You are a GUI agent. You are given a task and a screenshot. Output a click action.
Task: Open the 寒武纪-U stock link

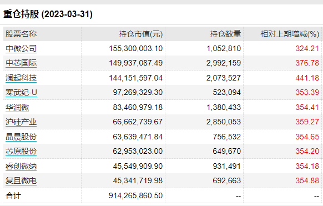pos(21,93)
